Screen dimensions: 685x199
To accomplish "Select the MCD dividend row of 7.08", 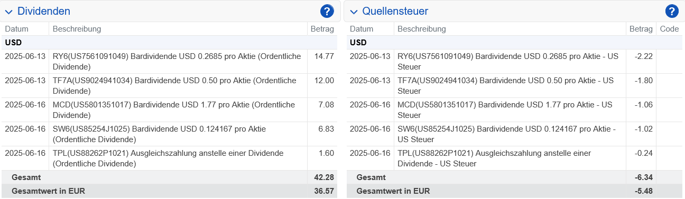I will 169,110.
